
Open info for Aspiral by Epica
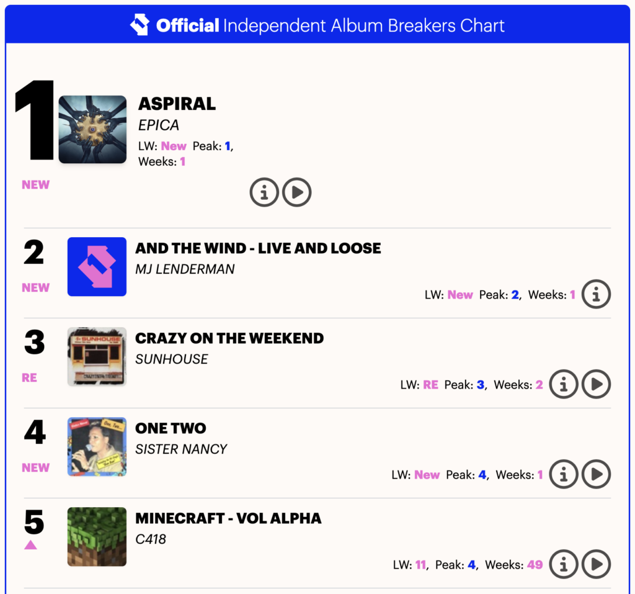pyautogui.click(x=264, y=193)
